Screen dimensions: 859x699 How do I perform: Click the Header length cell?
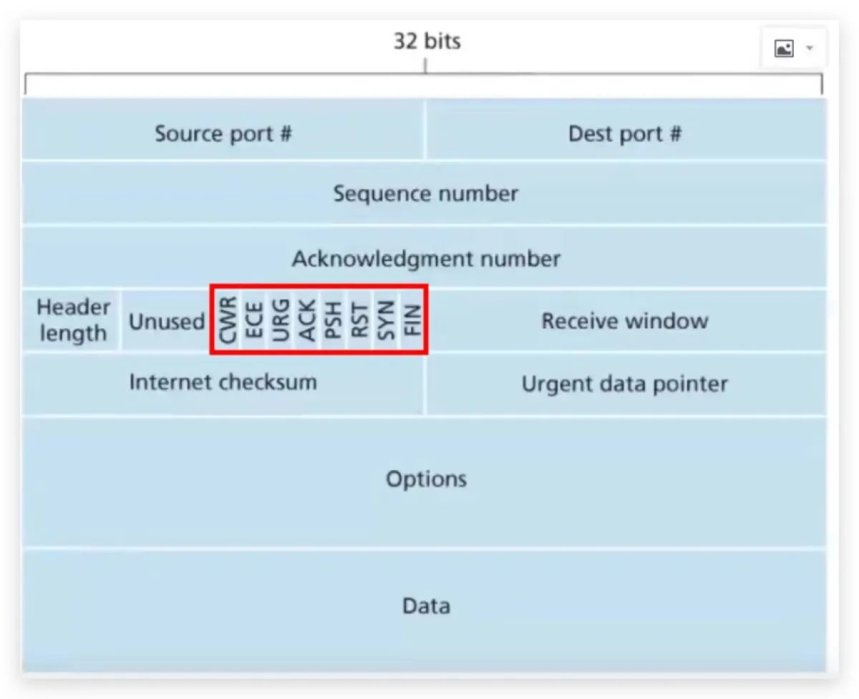(x=72, y=321)
